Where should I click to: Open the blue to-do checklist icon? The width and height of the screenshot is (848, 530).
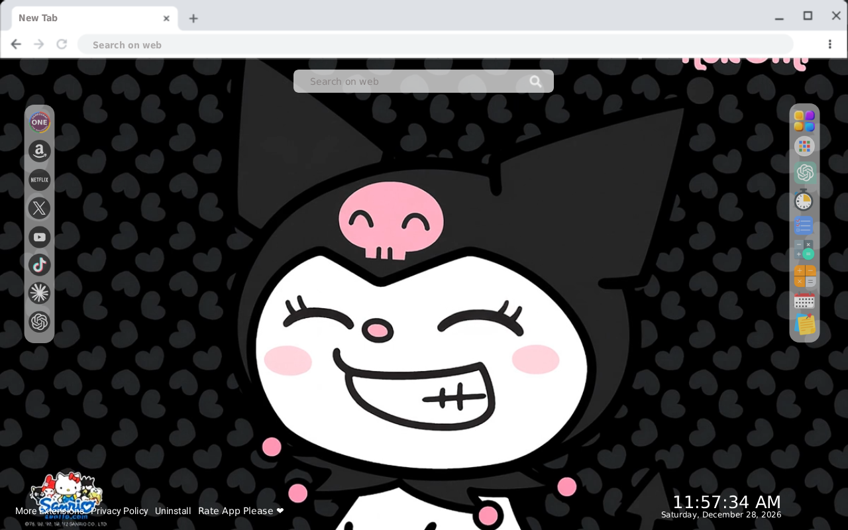click(804, 226)
